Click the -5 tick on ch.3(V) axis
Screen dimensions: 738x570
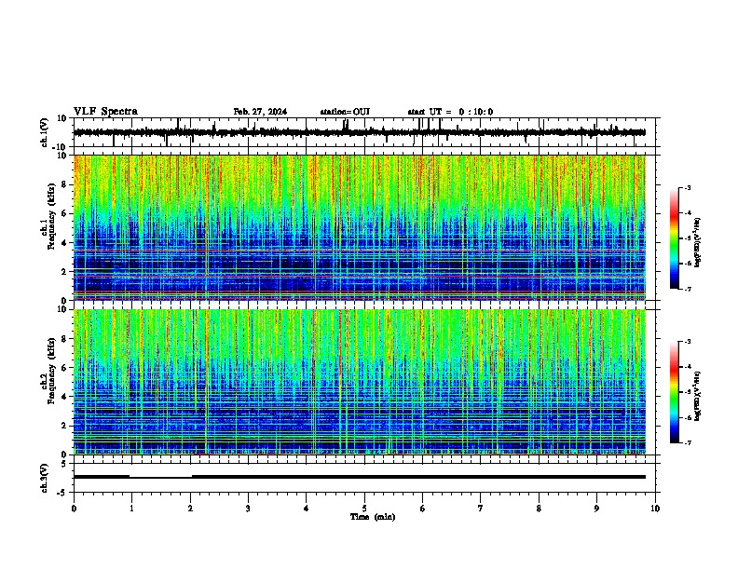click(x=62, y=493)
